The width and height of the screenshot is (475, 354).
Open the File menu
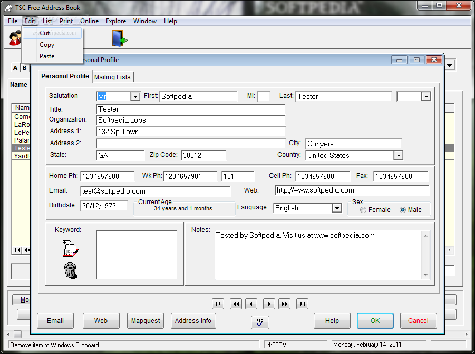tap(13, 21)
